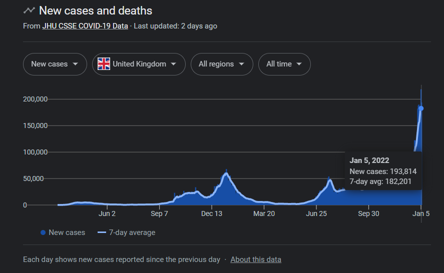Open the United Kingdom country dropdown

coord(139,64)
